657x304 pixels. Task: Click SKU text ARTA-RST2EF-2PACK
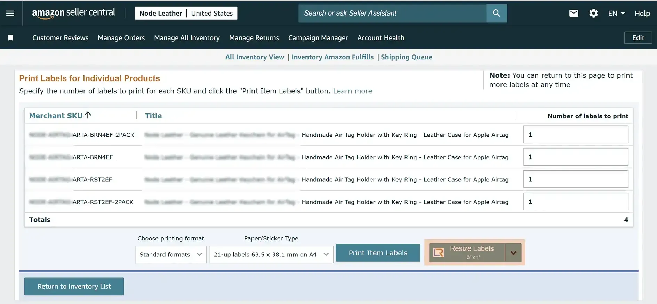pos(103,202)
